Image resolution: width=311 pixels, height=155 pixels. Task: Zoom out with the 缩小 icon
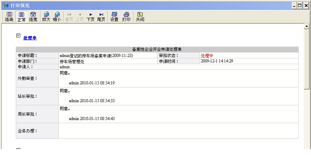click(57, 16)
